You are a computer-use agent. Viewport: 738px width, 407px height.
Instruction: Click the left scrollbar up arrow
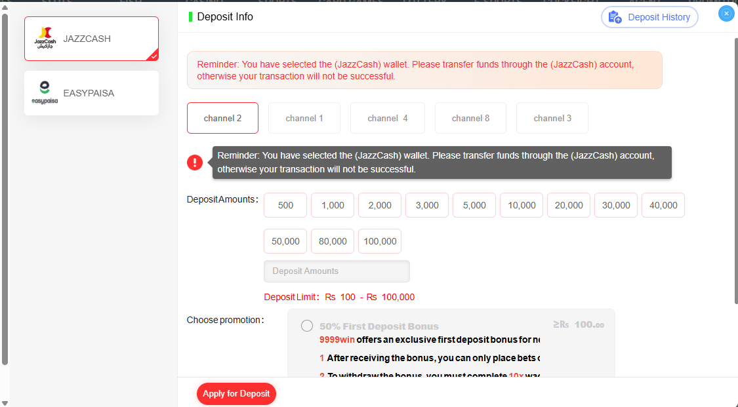5,7
